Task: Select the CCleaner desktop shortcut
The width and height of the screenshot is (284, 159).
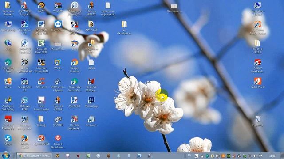Action: [x=41, y=83]
